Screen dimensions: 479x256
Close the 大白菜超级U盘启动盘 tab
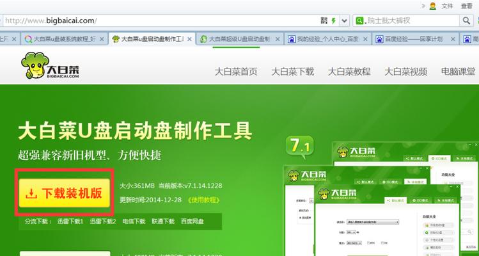pyautogui.click(x=278, y=39)
